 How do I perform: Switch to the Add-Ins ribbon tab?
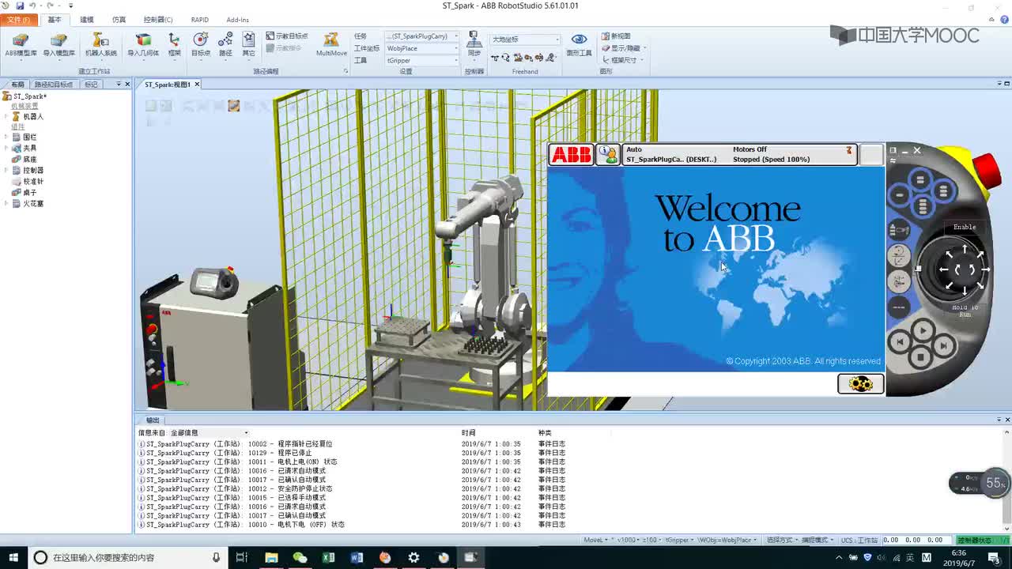click(x=237, y=20)
